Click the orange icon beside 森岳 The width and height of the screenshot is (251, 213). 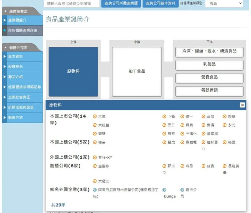182,166
